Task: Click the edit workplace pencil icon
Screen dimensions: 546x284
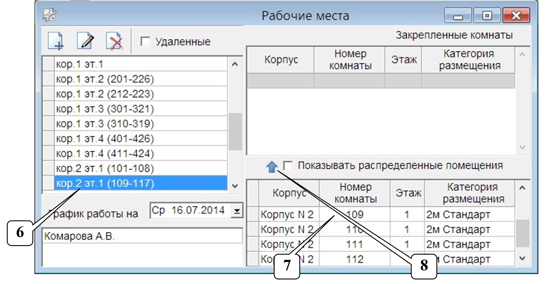Action: (85, 41)
